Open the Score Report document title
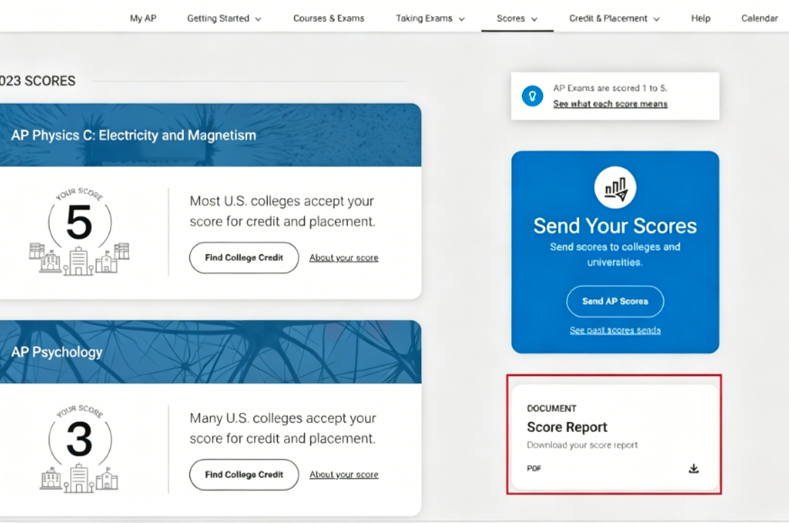The width and height of the screenshot is (789, 523). 566,427
